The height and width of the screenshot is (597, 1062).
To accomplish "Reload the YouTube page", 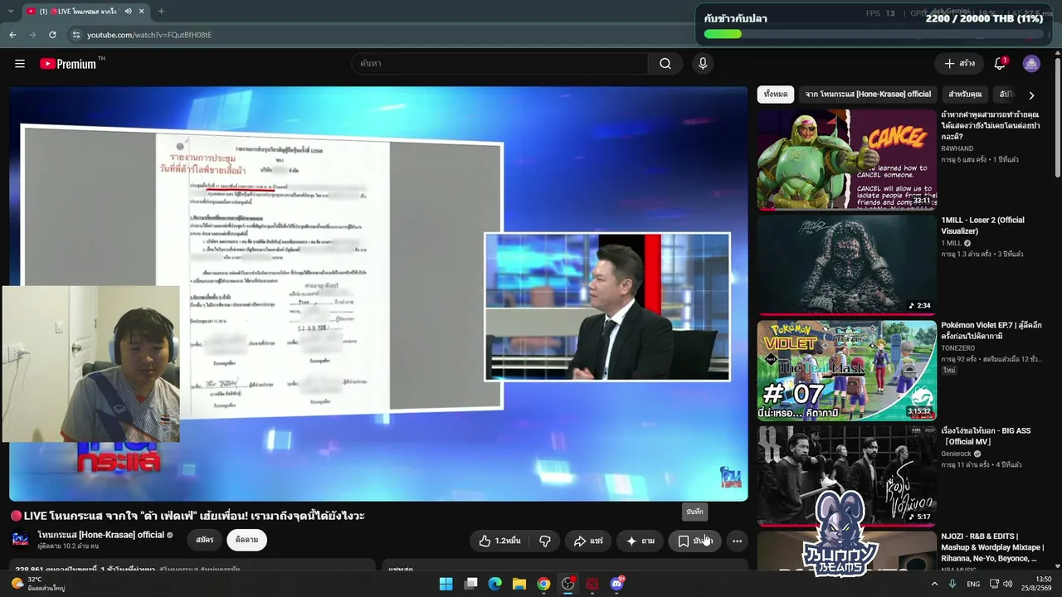I will coord(52,35).
